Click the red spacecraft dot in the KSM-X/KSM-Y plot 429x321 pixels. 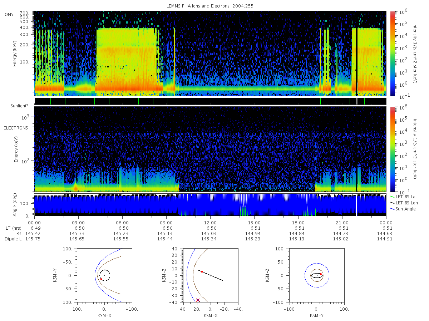[x=101, y=279]
